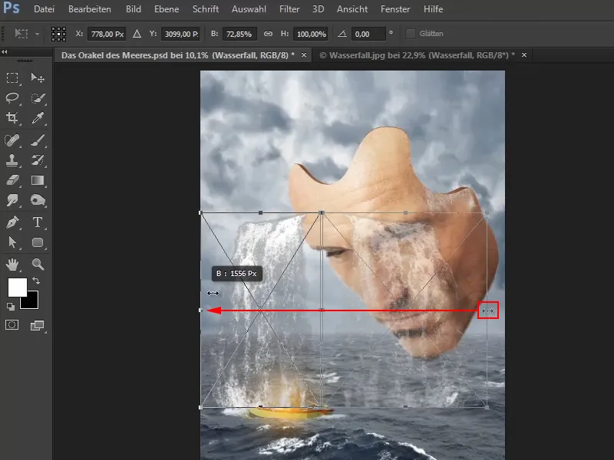The image size is (614, 460).
Task: Select the Type tool
Action: (38, 222)
